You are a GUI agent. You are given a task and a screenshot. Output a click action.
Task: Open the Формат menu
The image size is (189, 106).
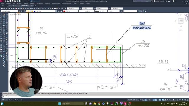point(26,4)
